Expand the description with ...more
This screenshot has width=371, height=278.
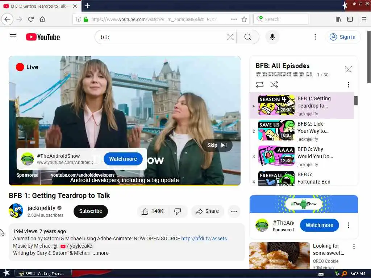[101, 253]
